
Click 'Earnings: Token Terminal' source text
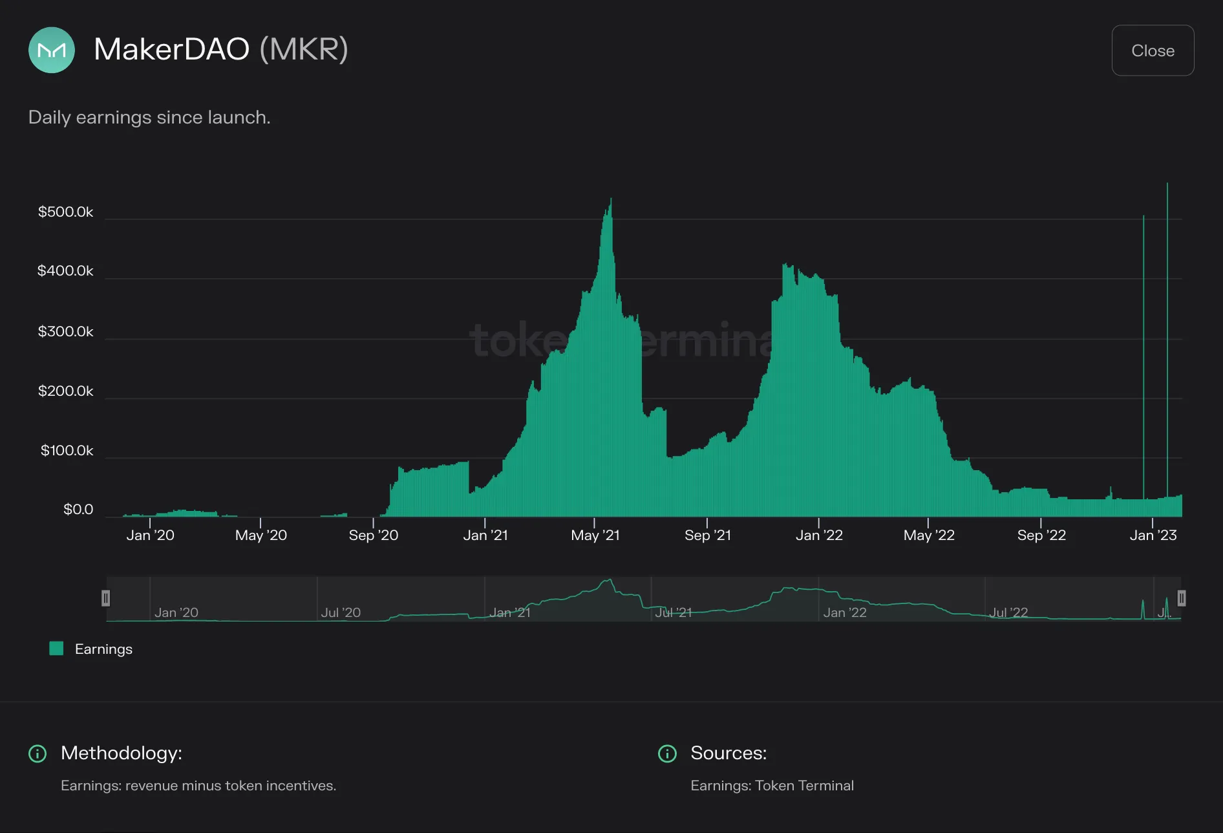pyautogui.click(x=772, y=786)
